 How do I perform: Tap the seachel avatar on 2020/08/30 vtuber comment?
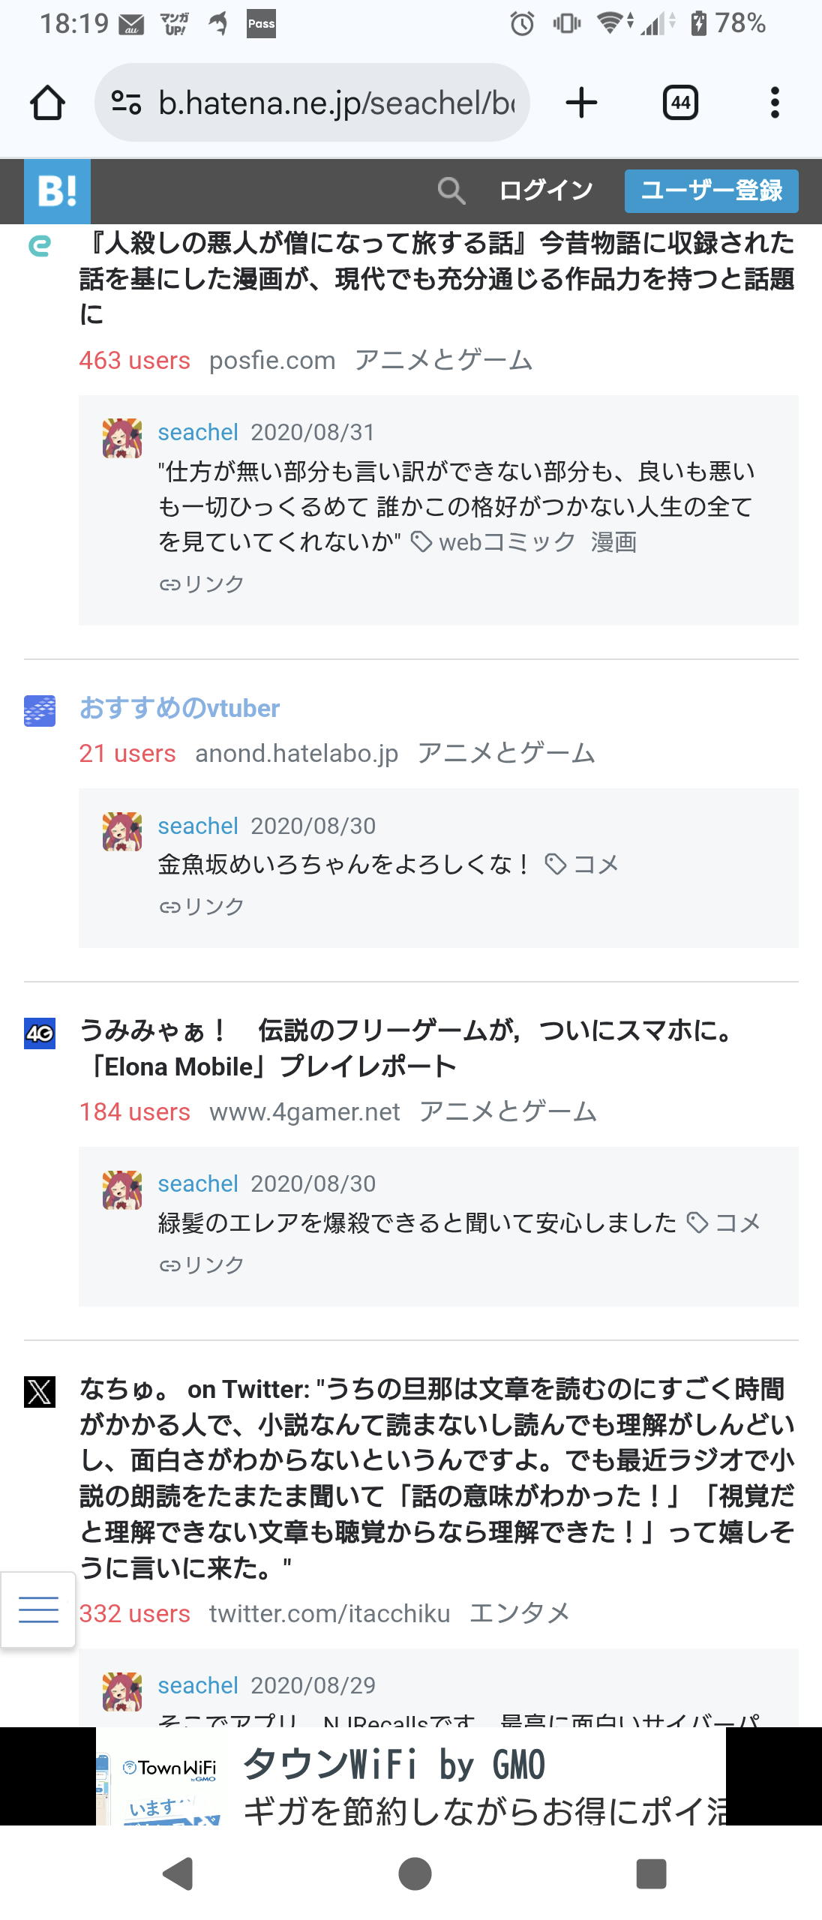[x=122, y=831]
